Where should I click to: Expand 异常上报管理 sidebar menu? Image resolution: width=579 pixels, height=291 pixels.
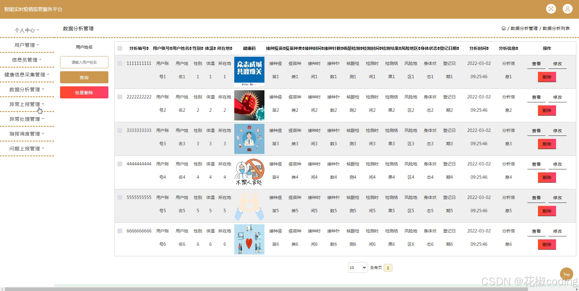27,104
